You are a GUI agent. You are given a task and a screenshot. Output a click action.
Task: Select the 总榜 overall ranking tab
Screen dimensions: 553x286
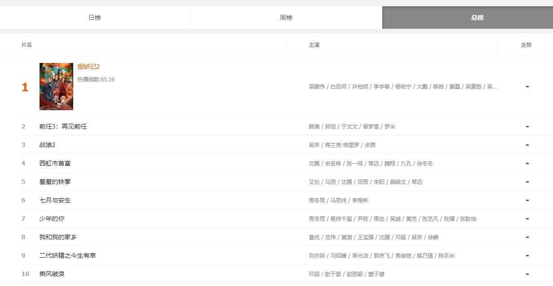tap(477, 18)
